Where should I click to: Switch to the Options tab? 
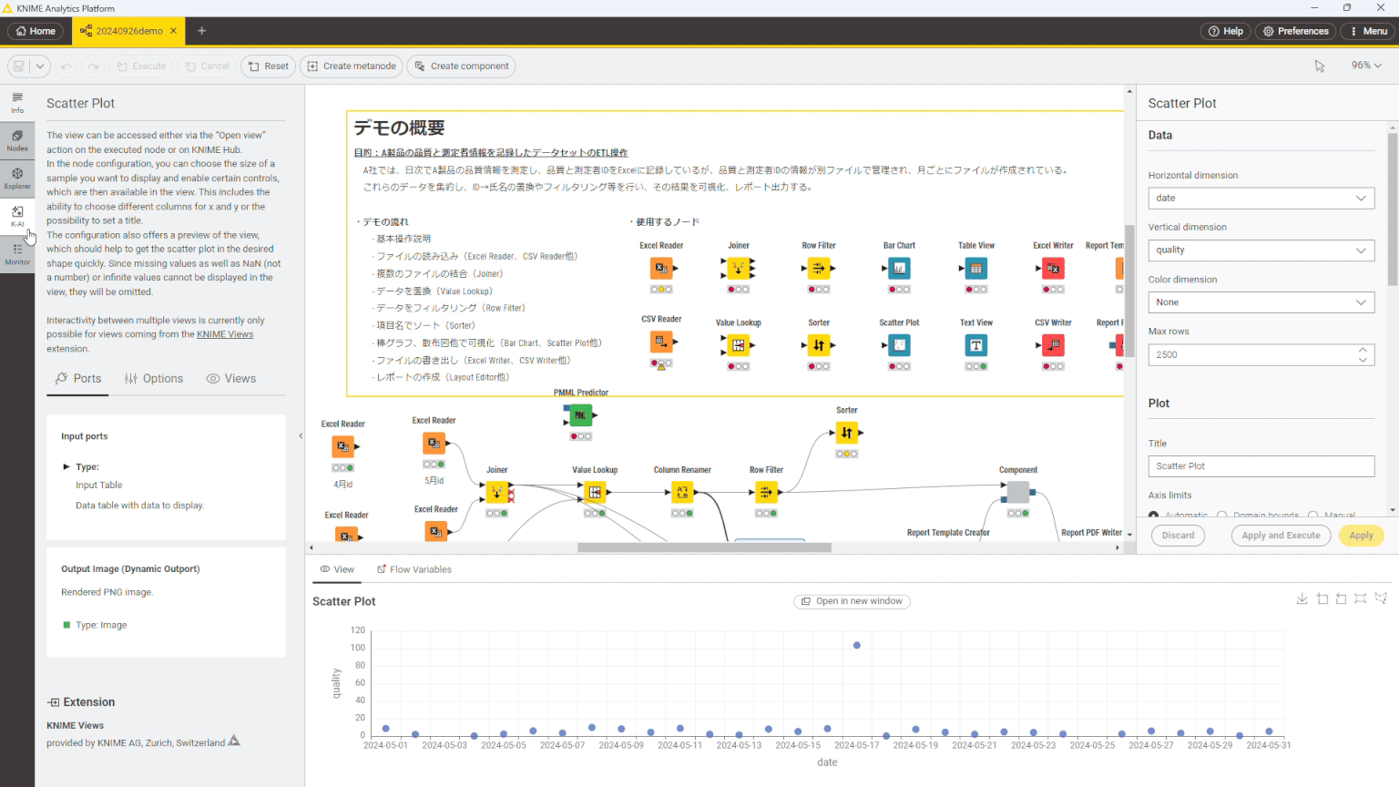[x=154, y=378]
